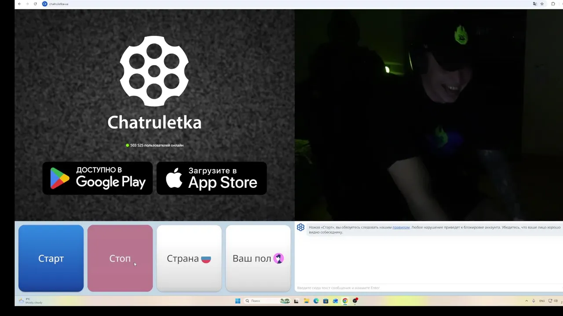Click the site info icon in address bar
563x316 pixels.
click(44, 4)
